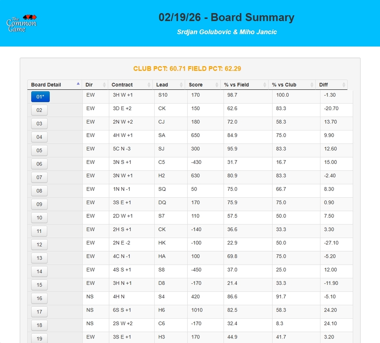The height and width of the screenshot is (343, 380).
Task: Sort by Board Detail column arrow
Action: [78, 84]
